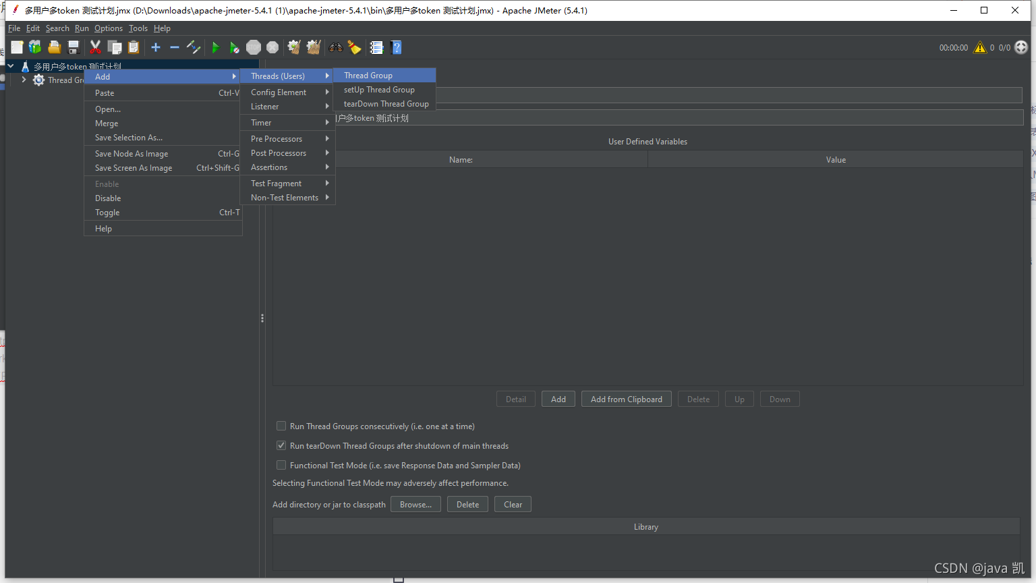Open the Timer submenu

pos(287,123)
